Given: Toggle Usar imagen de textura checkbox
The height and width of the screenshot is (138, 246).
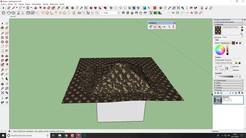Looking at the screenshot, I should (x=216, y=60).
